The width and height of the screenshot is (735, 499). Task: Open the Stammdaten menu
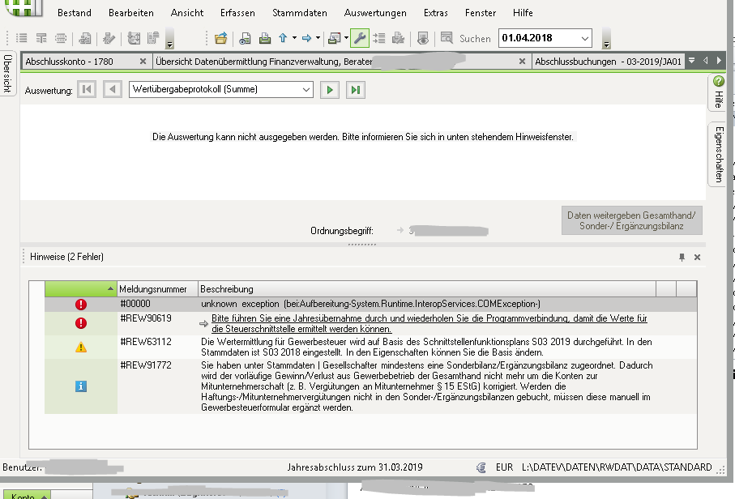(300, 13)
